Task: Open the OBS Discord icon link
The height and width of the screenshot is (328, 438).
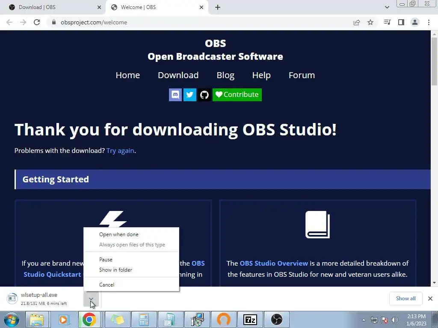Action: 175,95
